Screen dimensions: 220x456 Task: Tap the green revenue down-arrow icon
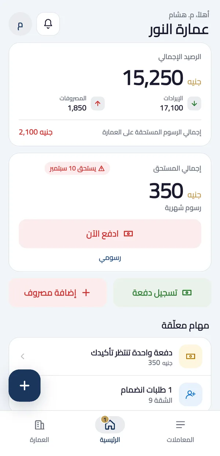click(x=194, y=104)
